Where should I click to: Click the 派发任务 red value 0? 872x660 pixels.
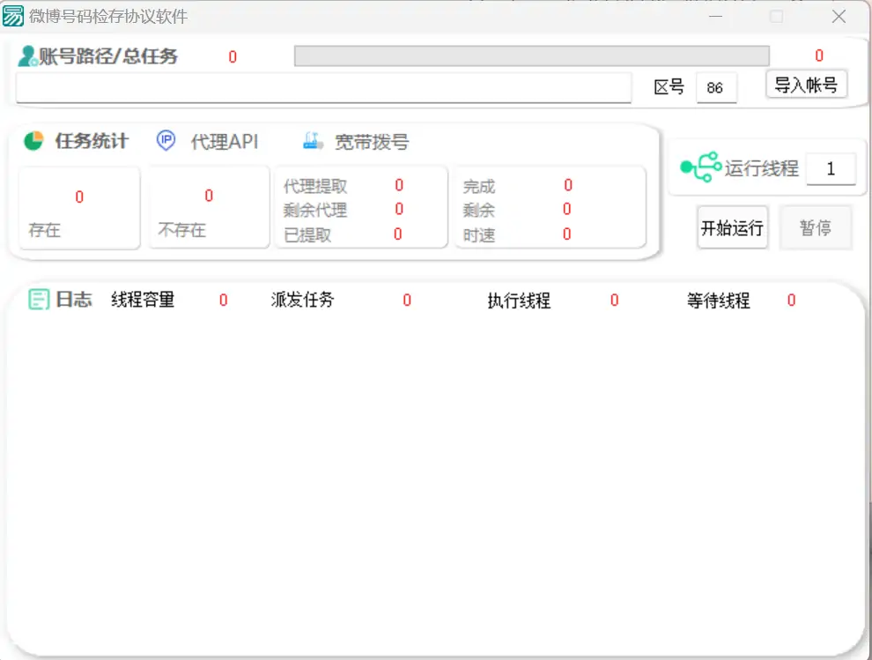coord(407,300)
